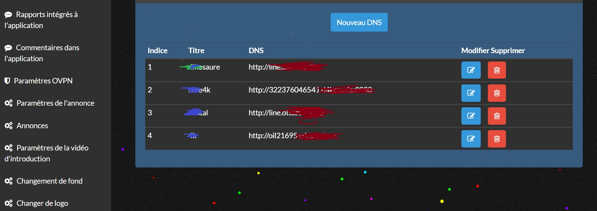The image size is (597, 211).
Task: Edit the DNS entry in row 2
Action: tap(471, 93)
